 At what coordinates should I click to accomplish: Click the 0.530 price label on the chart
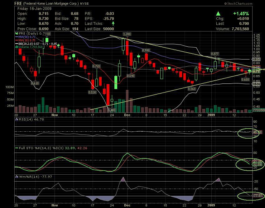coord(92,92)
